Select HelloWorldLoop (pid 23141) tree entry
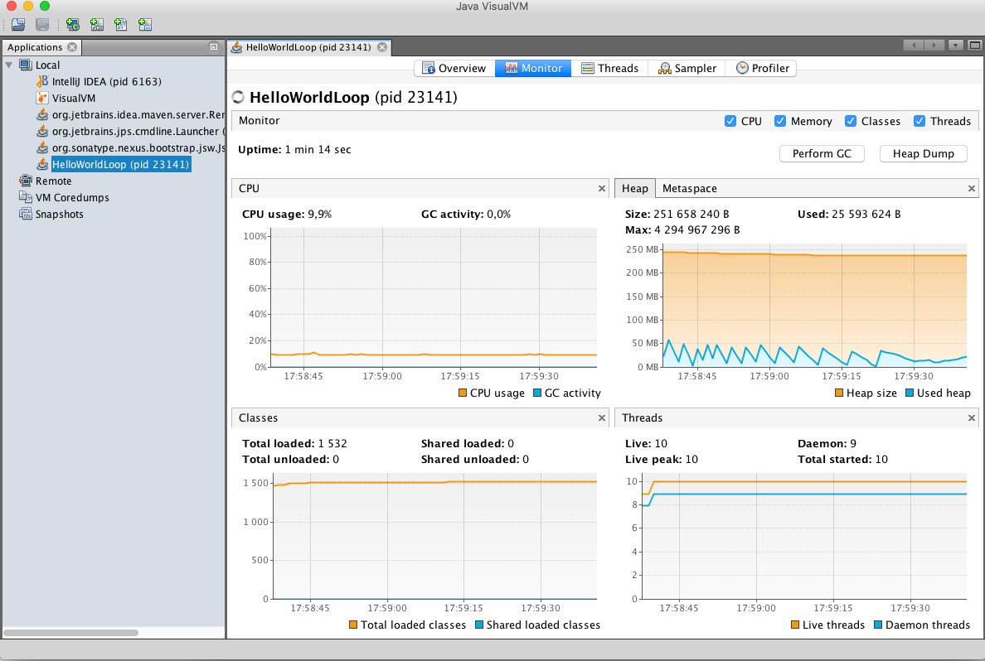985x661 pixels. pyautogui.click(x=120, y=165)
